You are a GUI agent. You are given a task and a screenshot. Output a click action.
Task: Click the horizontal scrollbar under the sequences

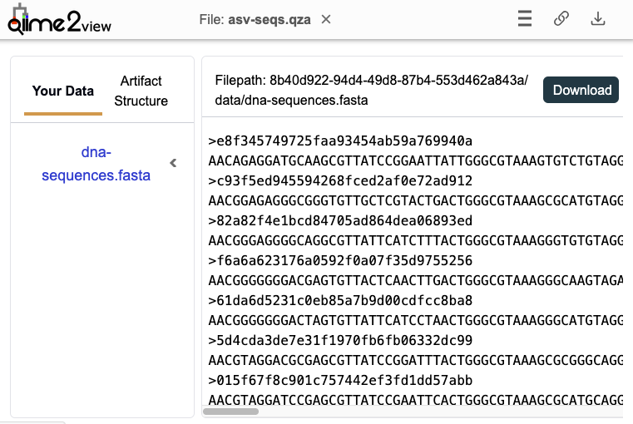click(x=231, y=411)
